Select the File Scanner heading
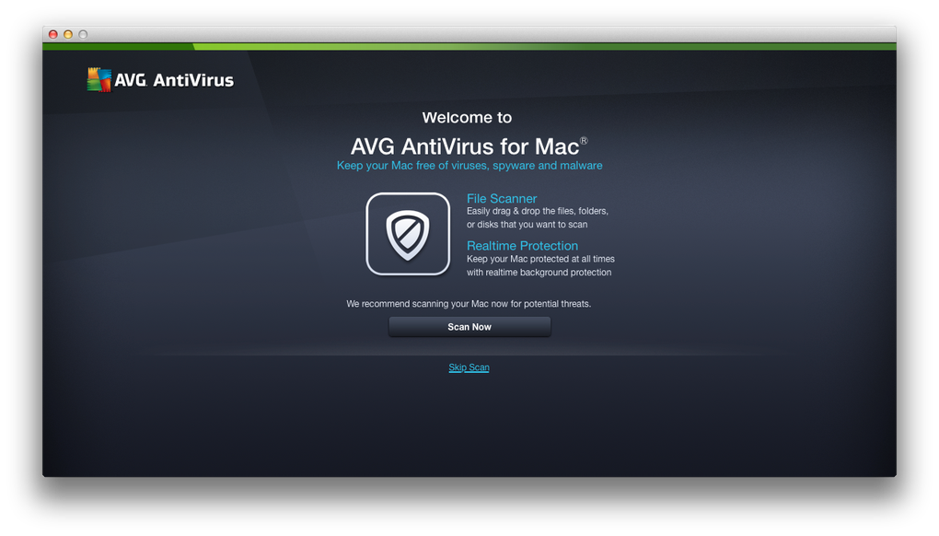Image resolution: width=939 pixels, height=536 pixels. click(x=502, y=198)
